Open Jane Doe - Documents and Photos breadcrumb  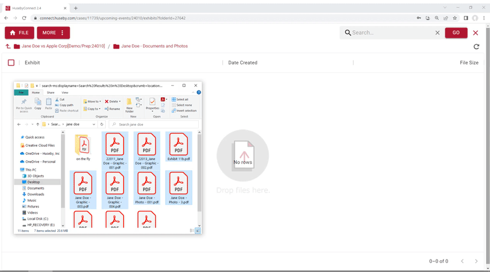[155, 46]
